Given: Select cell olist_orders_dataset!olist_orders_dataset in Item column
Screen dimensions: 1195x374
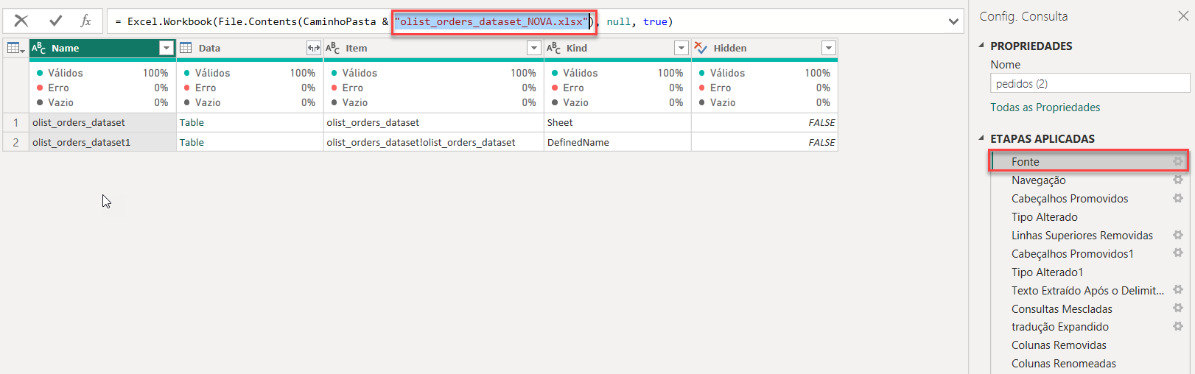Looking at the screenshot, I should point(434,142).
